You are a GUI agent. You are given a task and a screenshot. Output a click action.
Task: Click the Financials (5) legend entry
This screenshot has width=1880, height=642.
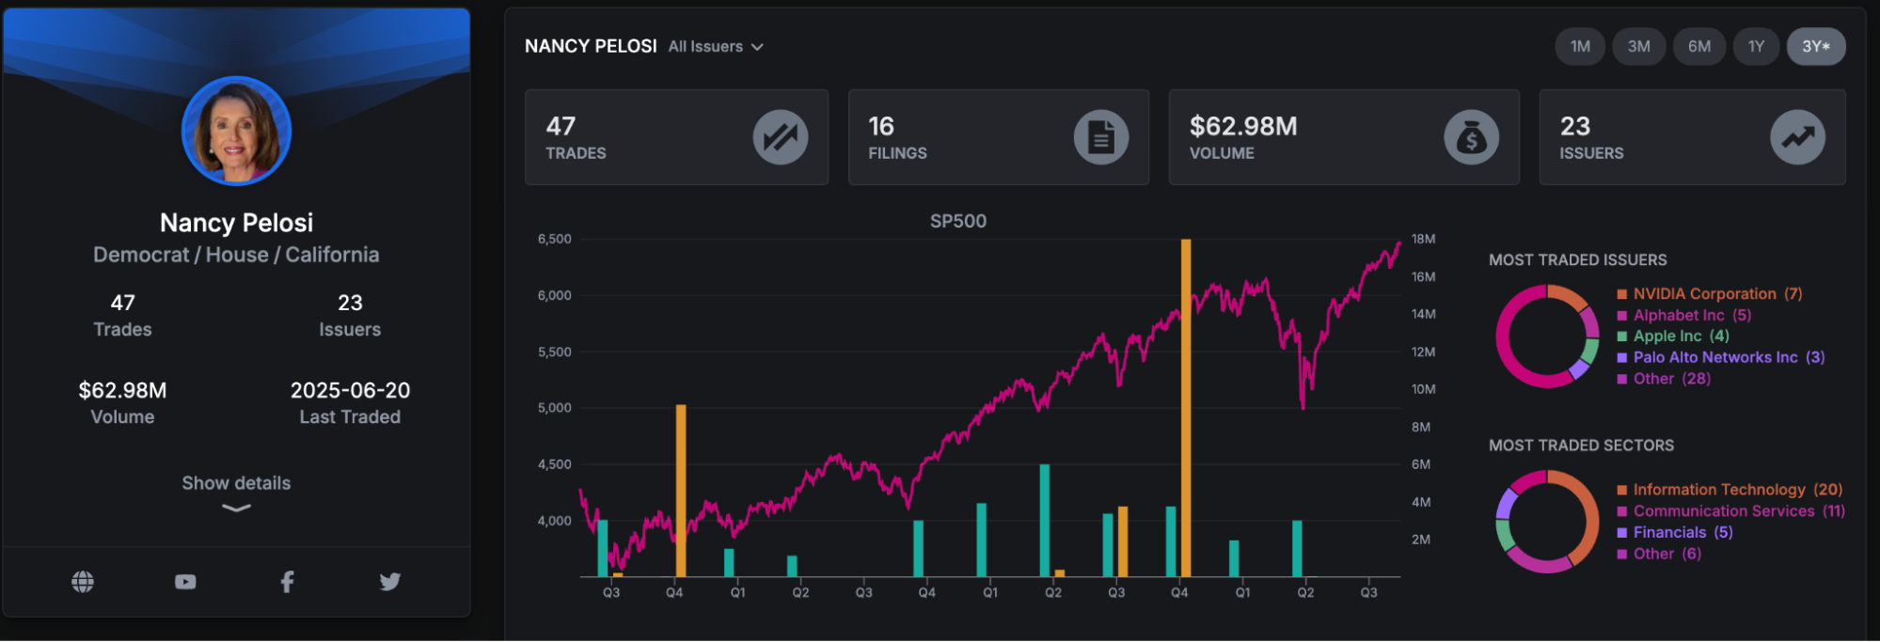pyautogui.click(x=1675, y=532)
